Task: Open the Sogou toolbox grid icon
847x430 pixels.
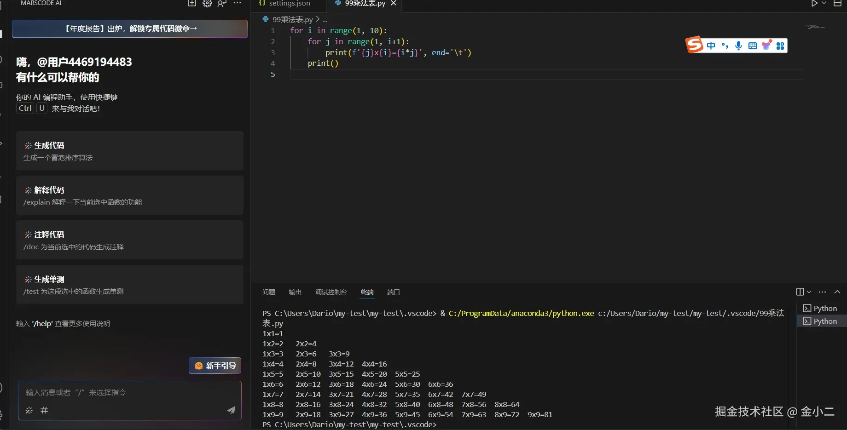Action: [780, 46]
